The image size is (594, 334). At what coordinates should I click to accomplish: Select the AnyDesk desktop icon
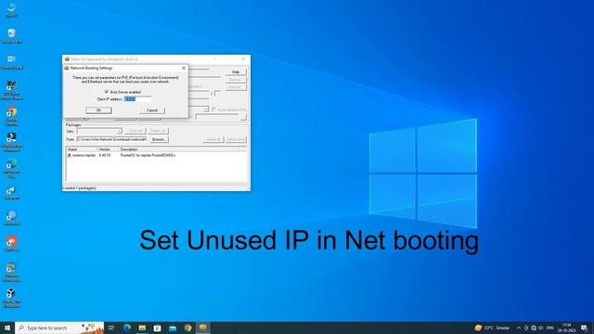click(11, 244)
